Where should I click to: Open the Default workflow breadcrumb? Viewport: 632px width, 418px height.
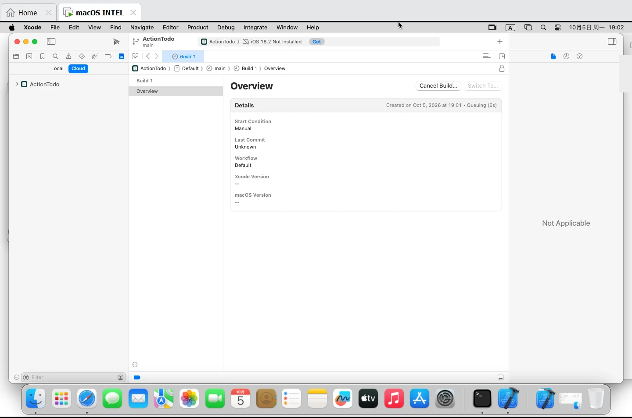click(x=187, y=69)
